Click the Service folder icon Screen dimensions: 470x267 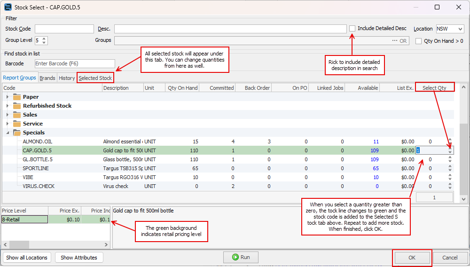[x=17, y=124]
